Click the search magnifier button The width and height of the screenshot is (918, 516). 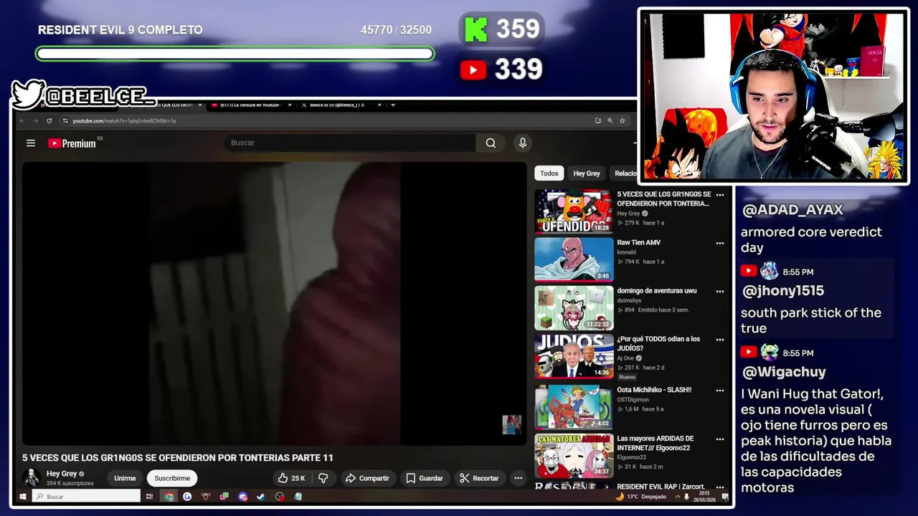(491, 143)
